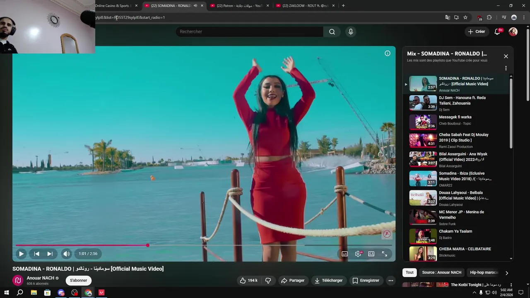Show hidden system tray icons chevron
The height and width of the screenshot is (298, 530).
[x=474, y=293]
